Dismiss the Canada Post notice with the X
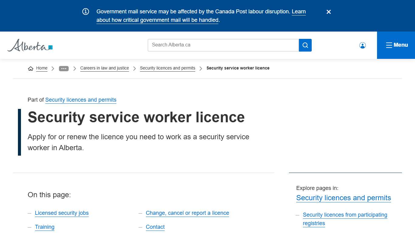This screenshot has height=233, width=415. point(328,12)
